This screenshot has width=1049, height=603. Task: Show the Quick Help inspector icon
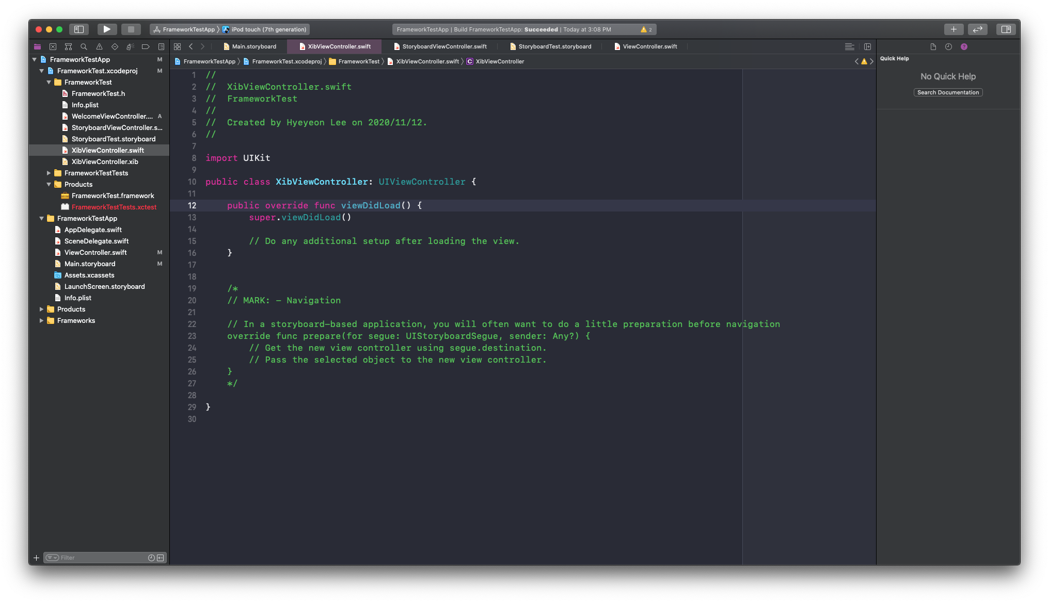(964, 46)
